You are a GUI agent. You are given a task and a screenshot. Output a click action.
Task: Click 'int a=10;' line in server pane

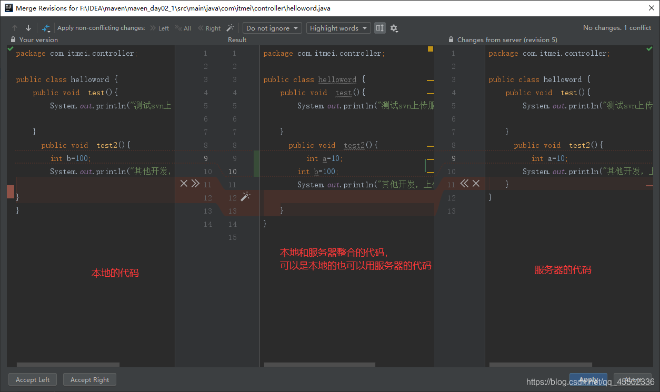(x=549, y=158)
